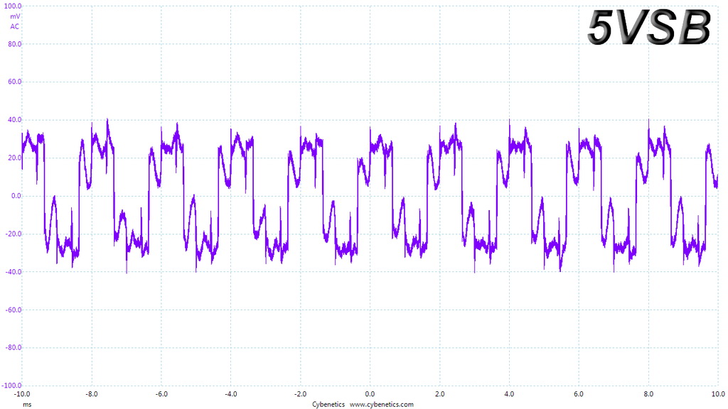Image resolution: width=728 pixels, height=409 pixels.
Task: Click the -80.0 y-axis label
Action: 13,347
